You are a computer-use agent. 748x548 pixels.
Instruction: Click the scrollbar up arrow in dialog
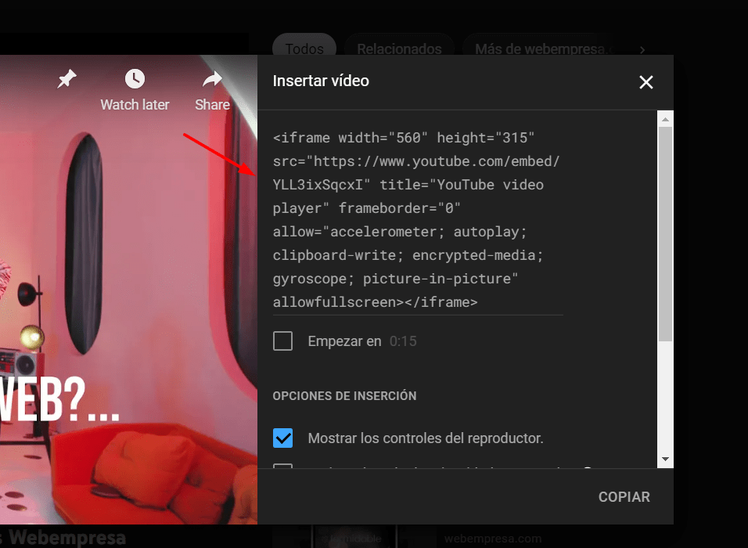click(665, 119)
